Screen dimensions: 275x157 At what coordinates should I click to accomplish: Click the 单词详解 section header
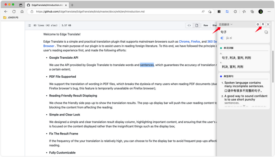pyautogui.click(x=228, y=48)
